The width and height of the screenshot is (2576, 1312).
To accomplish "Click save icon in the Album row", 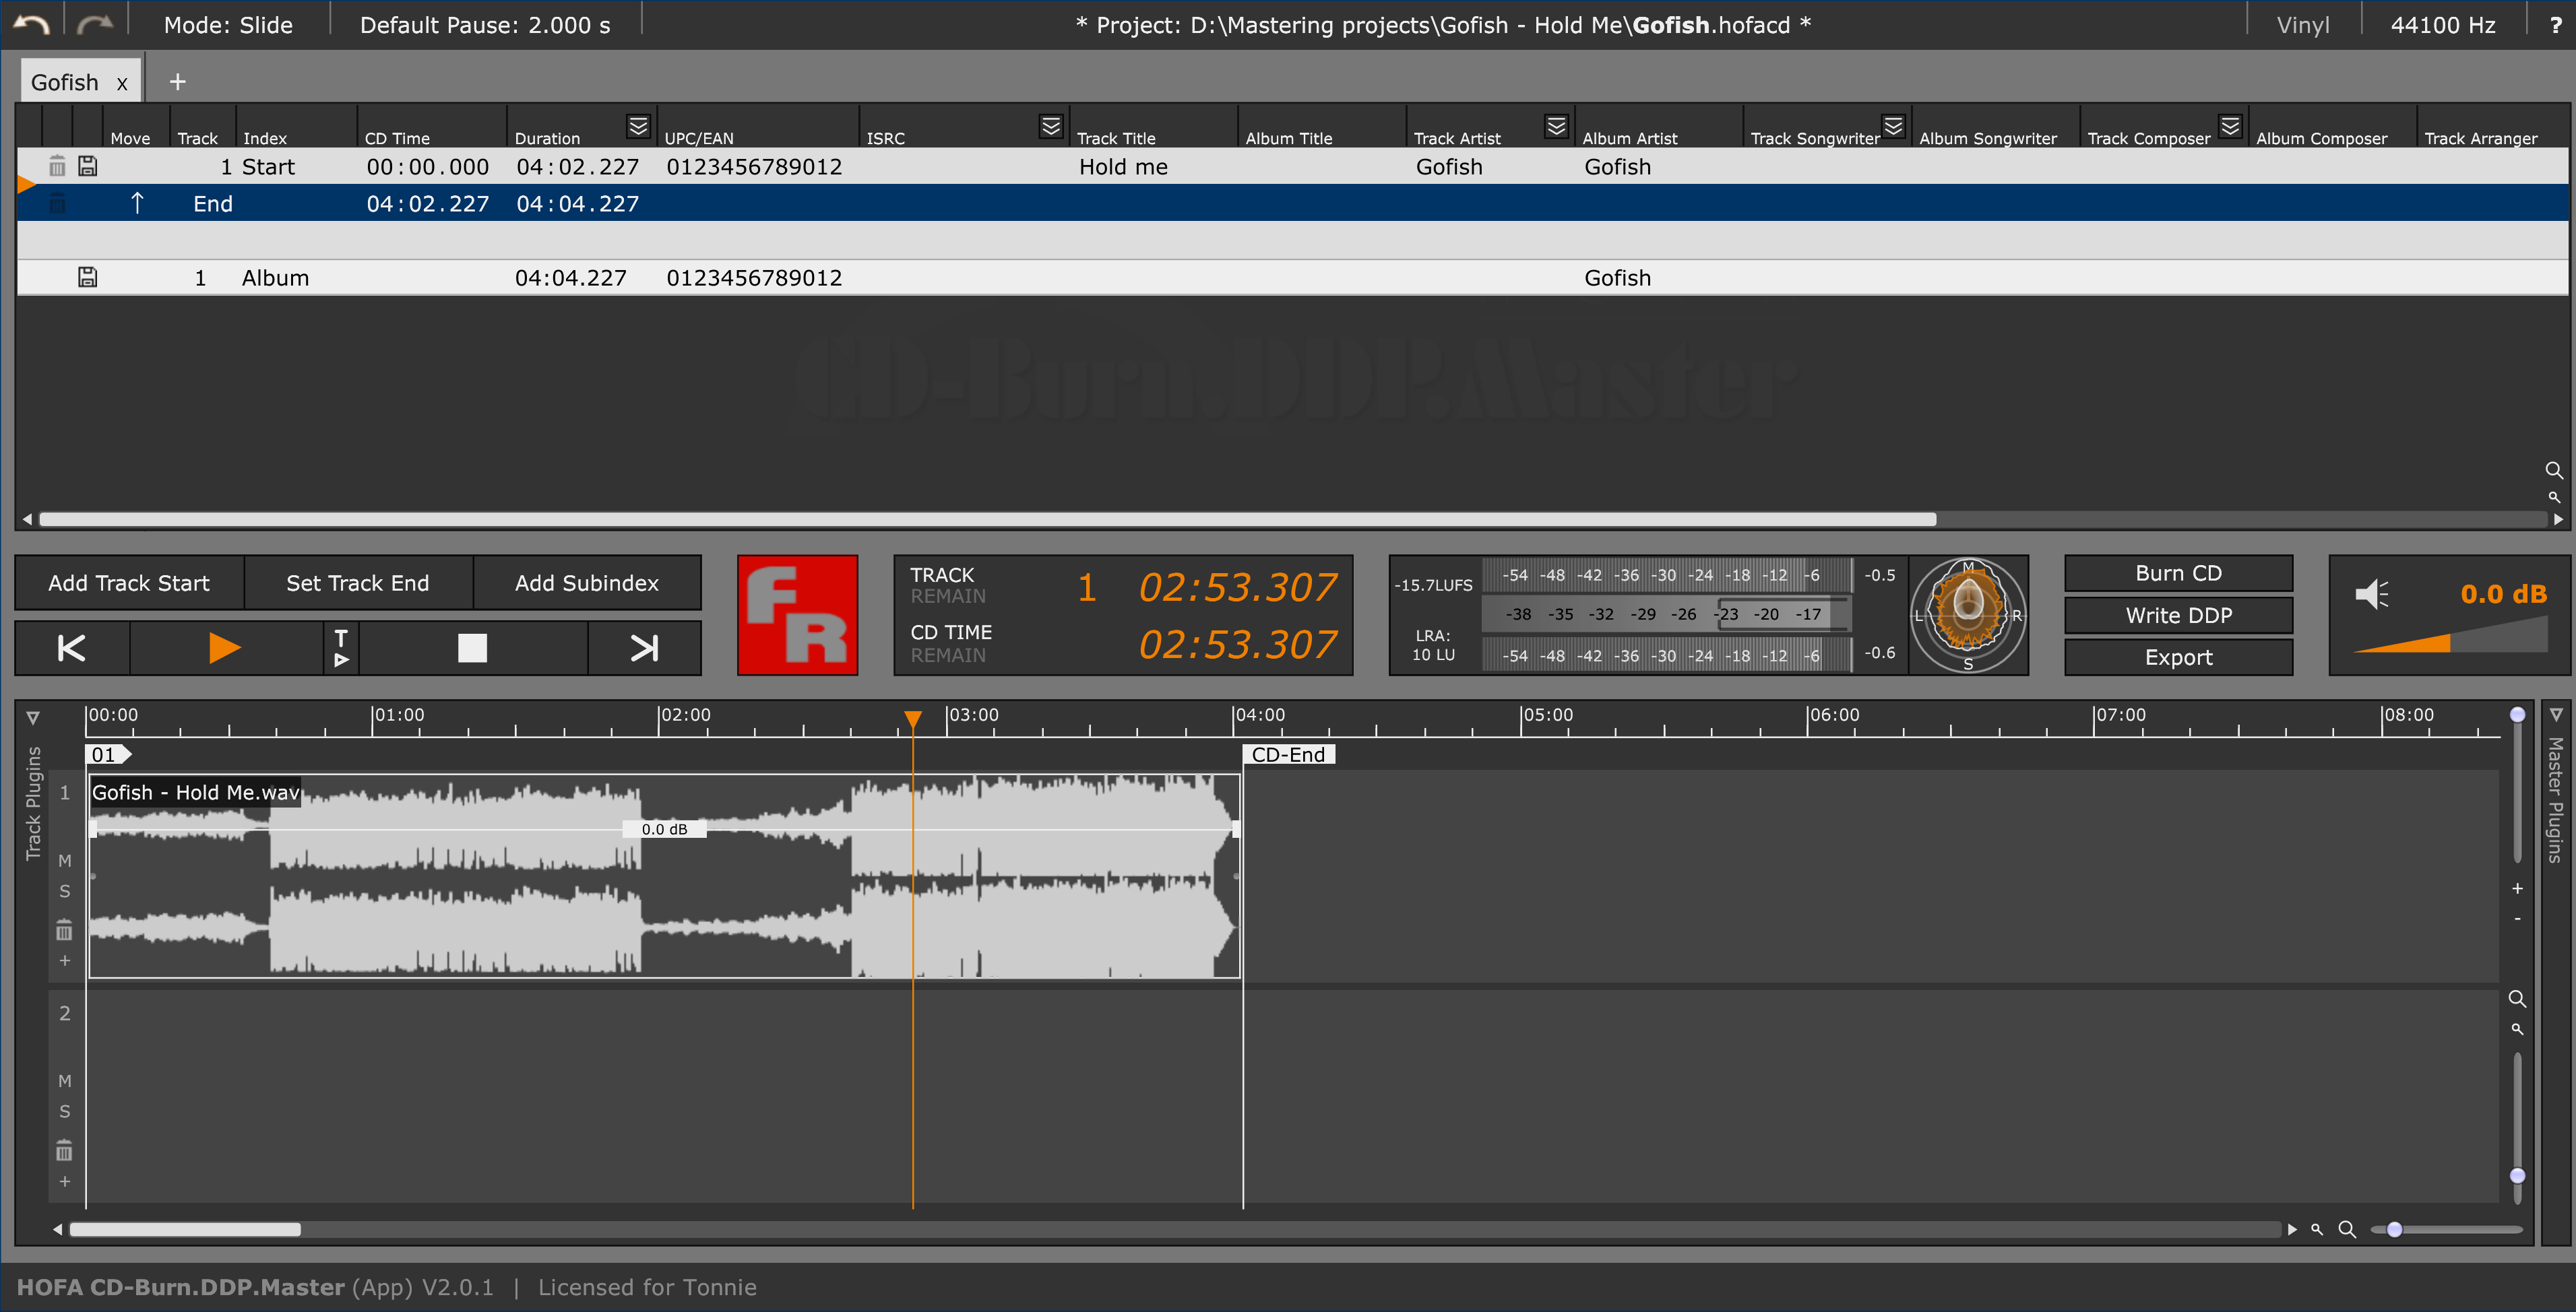I will point(88,277).
